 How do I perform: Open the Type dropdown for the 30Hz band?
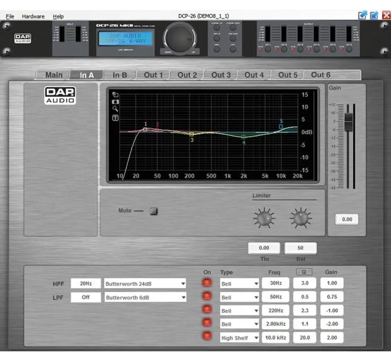239,284
